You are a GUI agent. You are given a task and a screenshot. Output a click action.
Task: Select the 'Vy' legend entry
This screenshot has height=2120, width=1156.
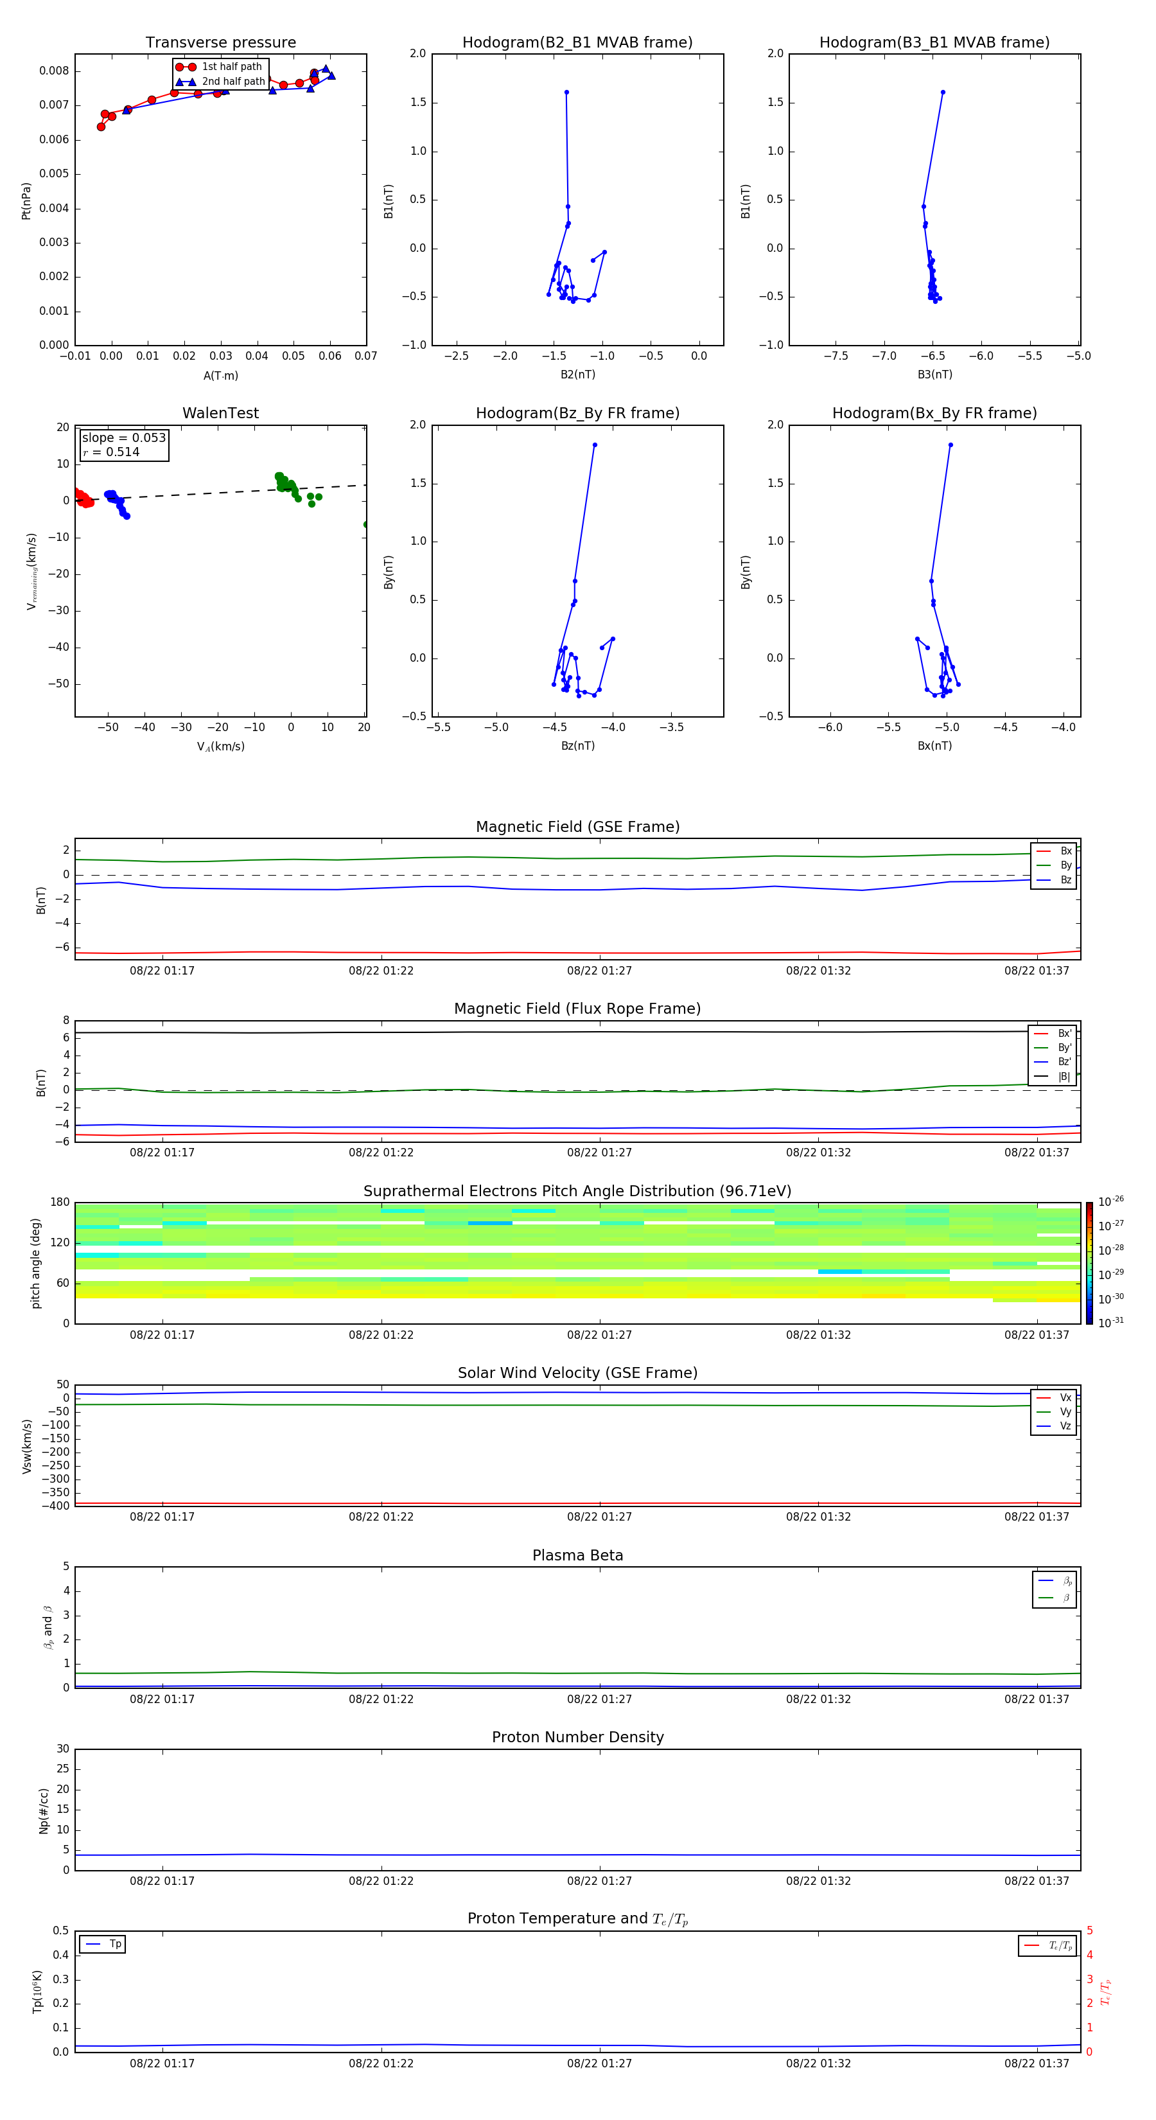pos(1054,1411)
